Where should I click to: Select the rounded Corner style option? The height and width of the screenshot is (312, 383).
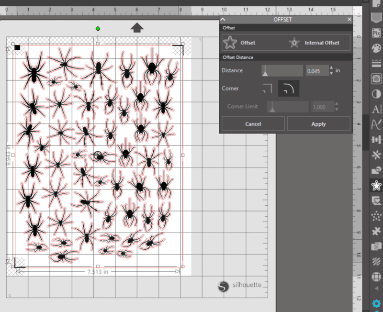pos(288,89)
